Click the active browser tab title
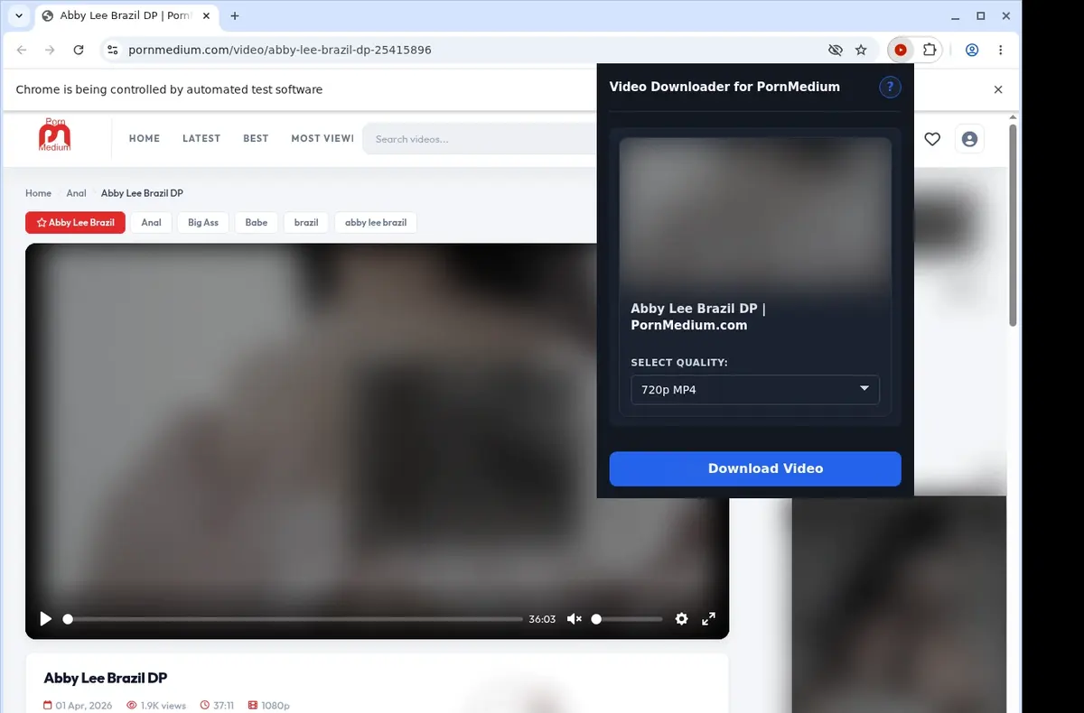The height and width of the screenshot is (713, 1084). coord(126,16)
